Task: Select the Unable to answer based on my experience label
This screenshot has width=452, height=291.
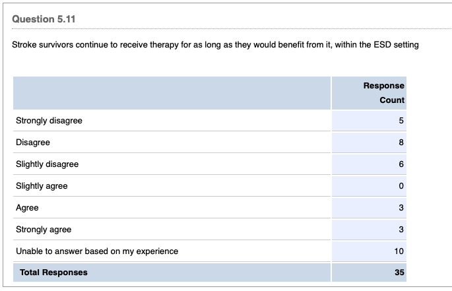Action: pyautogui.click(x=97, y=251)
